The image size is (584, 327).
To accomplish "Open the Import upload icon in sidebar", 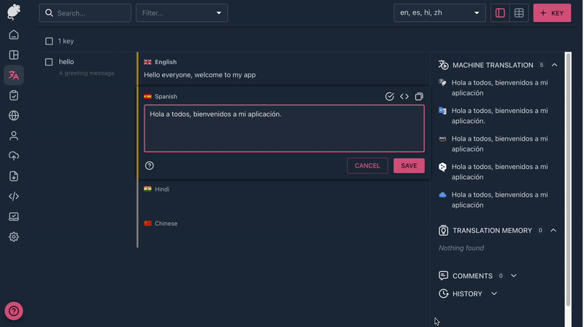I will tap(14, 156).
